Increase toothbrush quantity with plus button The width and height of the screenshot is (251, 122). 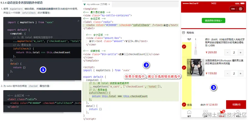pyautogui.click(x=240, y=52)
